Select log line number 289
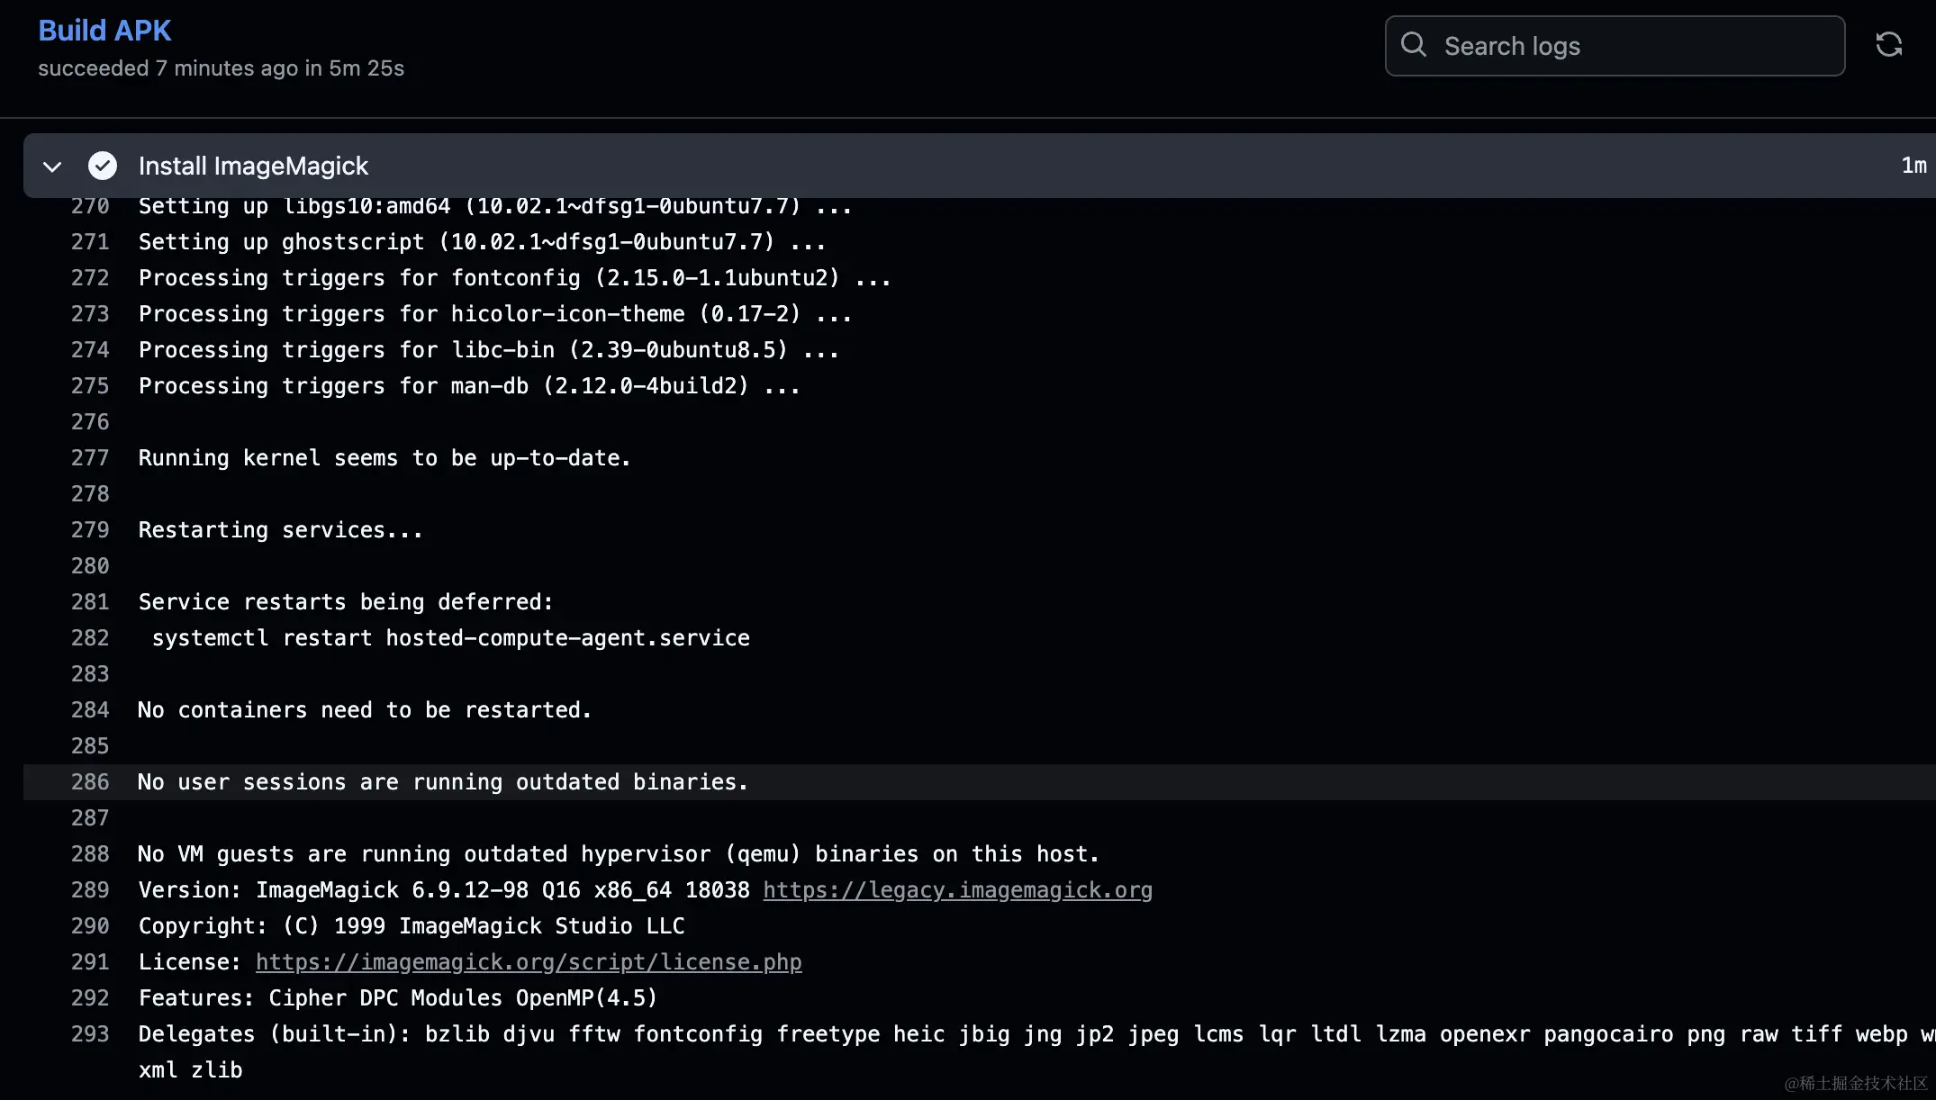Image resolution: width=1936 pixels, height=1100 pixels. pyautogui.click(x=90, y=890)
